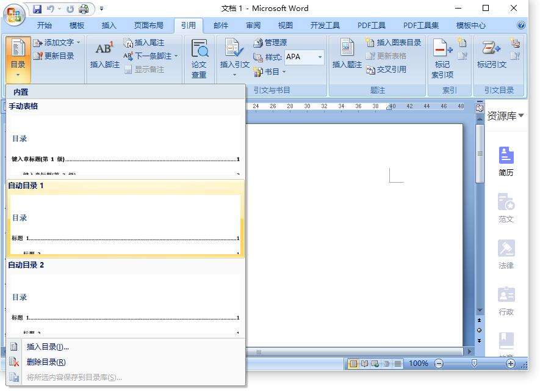Switch to Print Layout view
This screenshot has width=540, height=391.
(x=353, y=364)
